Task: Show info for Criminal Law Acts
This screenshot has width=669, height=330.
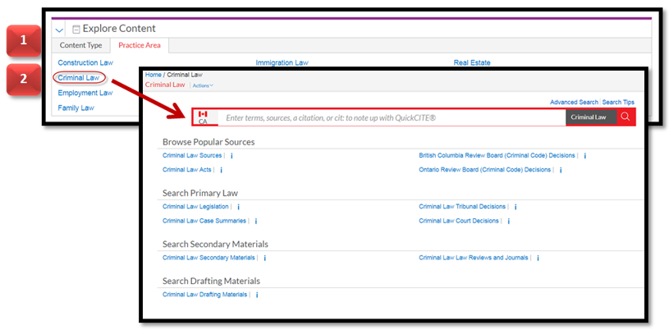Action: (221, 170)
